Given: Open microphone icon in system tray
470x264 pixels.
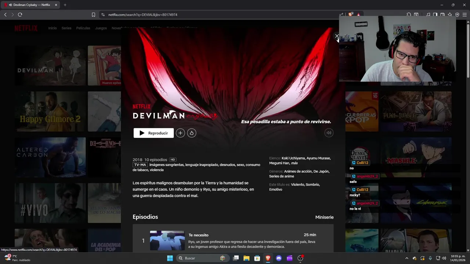Looking at the screenshot, I should [x=430, y=258].
